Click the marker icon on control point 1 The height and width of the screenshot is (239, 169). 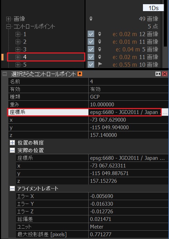click(x=99, y=34)
